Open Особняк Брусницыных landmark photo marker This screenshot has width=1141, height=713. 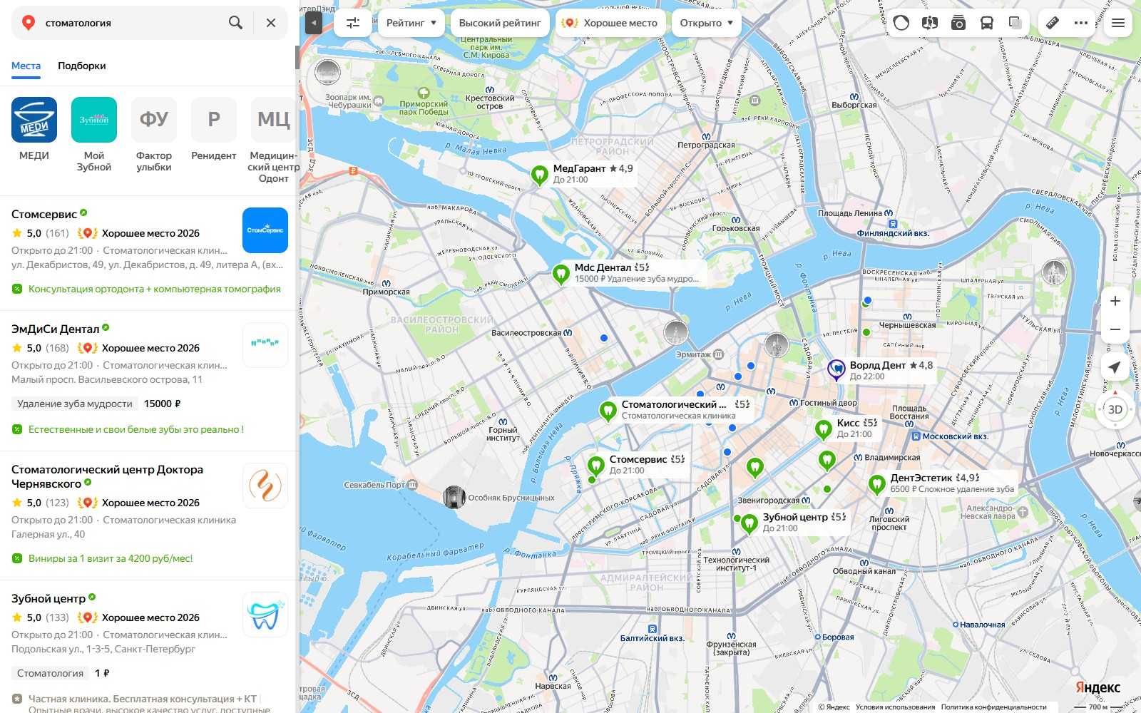point(454,497)
